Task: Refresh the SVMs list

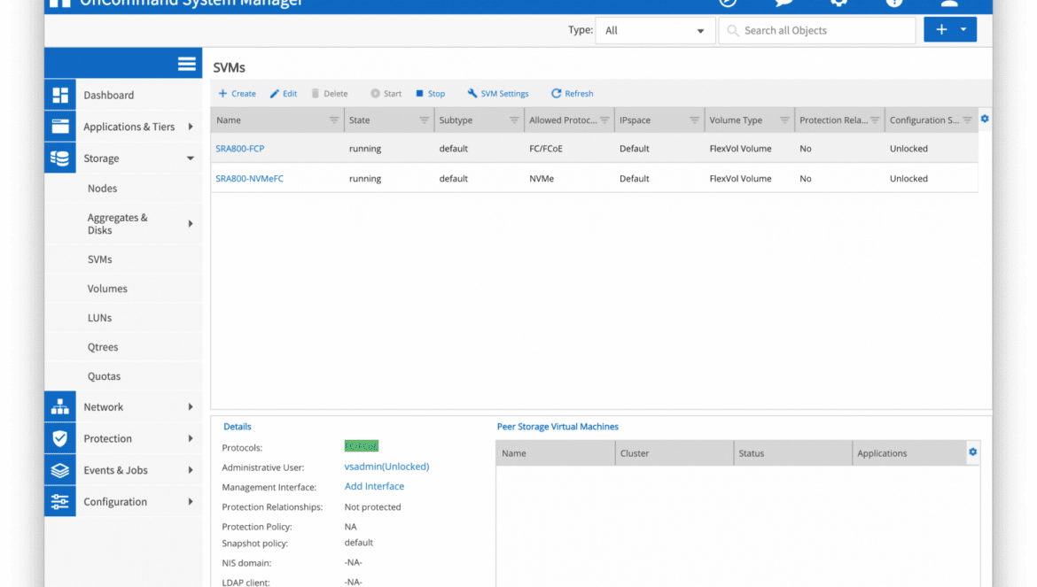Action: point(572,94)
